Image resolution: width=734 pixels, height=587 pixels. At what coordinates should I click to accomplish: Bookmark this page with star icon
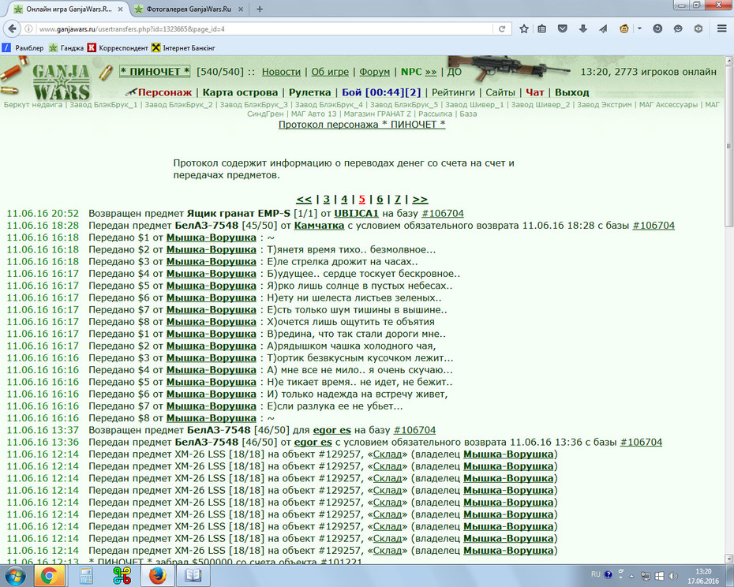pyautogui.click(x=524, y=29)
